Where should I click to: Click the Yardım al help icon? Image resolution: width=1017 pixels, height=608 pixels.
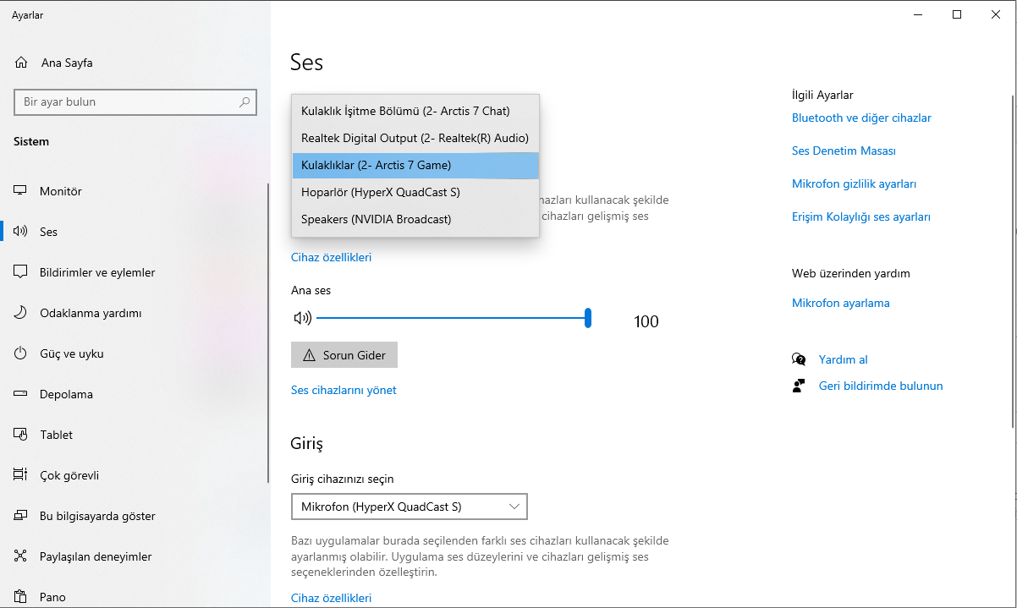[x=799, y=359]
